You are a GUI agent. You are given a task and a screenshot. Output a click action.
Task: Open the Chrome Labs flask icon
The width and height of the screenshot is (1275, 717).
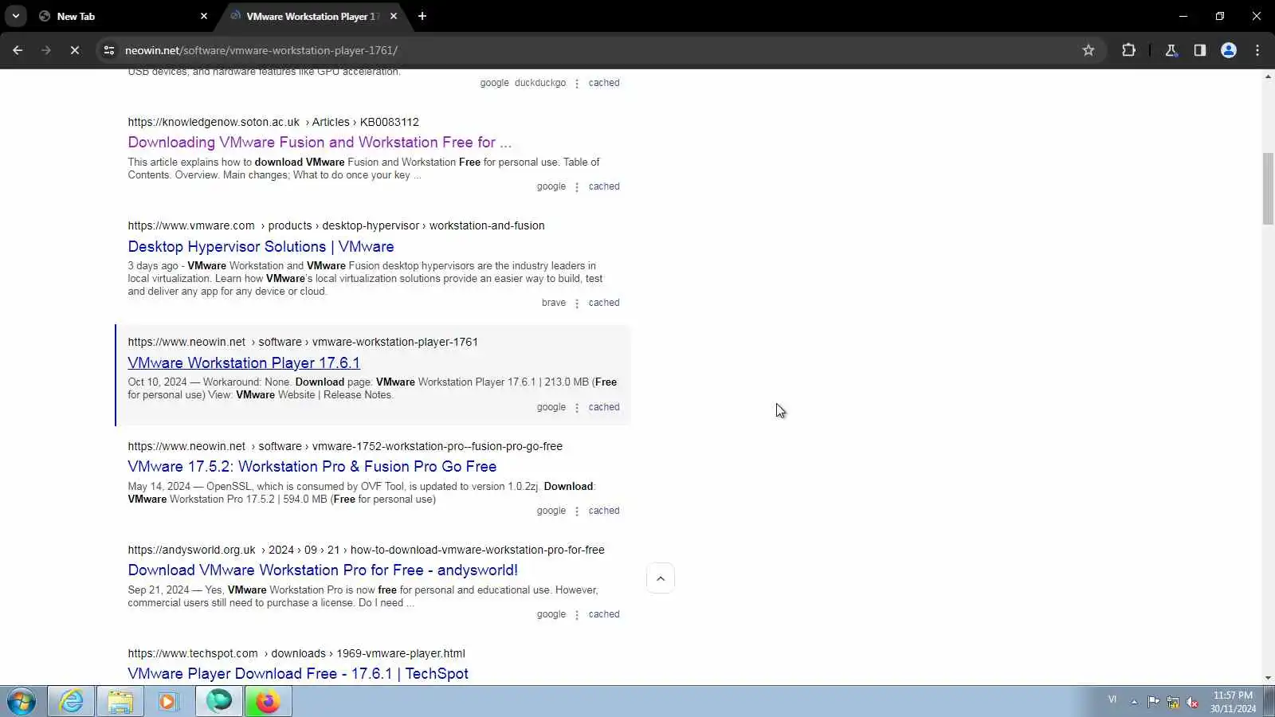click(x=1171, y=50)
